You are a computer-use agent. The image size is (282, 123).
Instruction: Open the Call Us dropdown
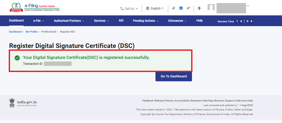click(x=129, y=8)
